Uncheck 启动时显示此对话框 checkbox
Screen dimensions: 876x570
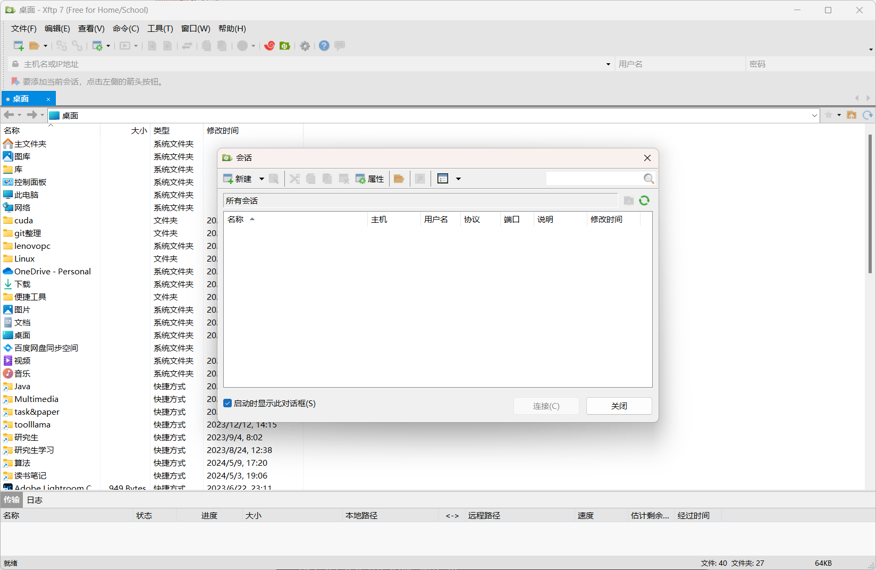pos(228,404)
